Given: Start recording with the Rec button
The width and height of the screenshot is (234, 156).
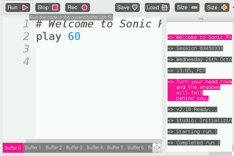Looking at the screenshot, I should pos(77,7).
